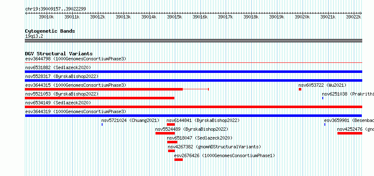This screenshot has height=176, width=374.
Task: Select the red nsv6144841 variant bar
Action: [x=171, y=124]
